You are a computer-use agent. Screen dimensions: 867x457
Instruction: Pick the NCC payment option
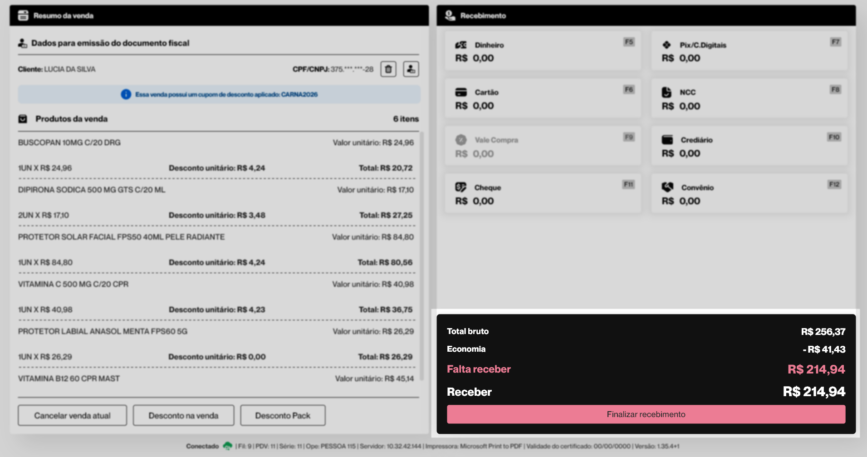[x=749, y=99]
